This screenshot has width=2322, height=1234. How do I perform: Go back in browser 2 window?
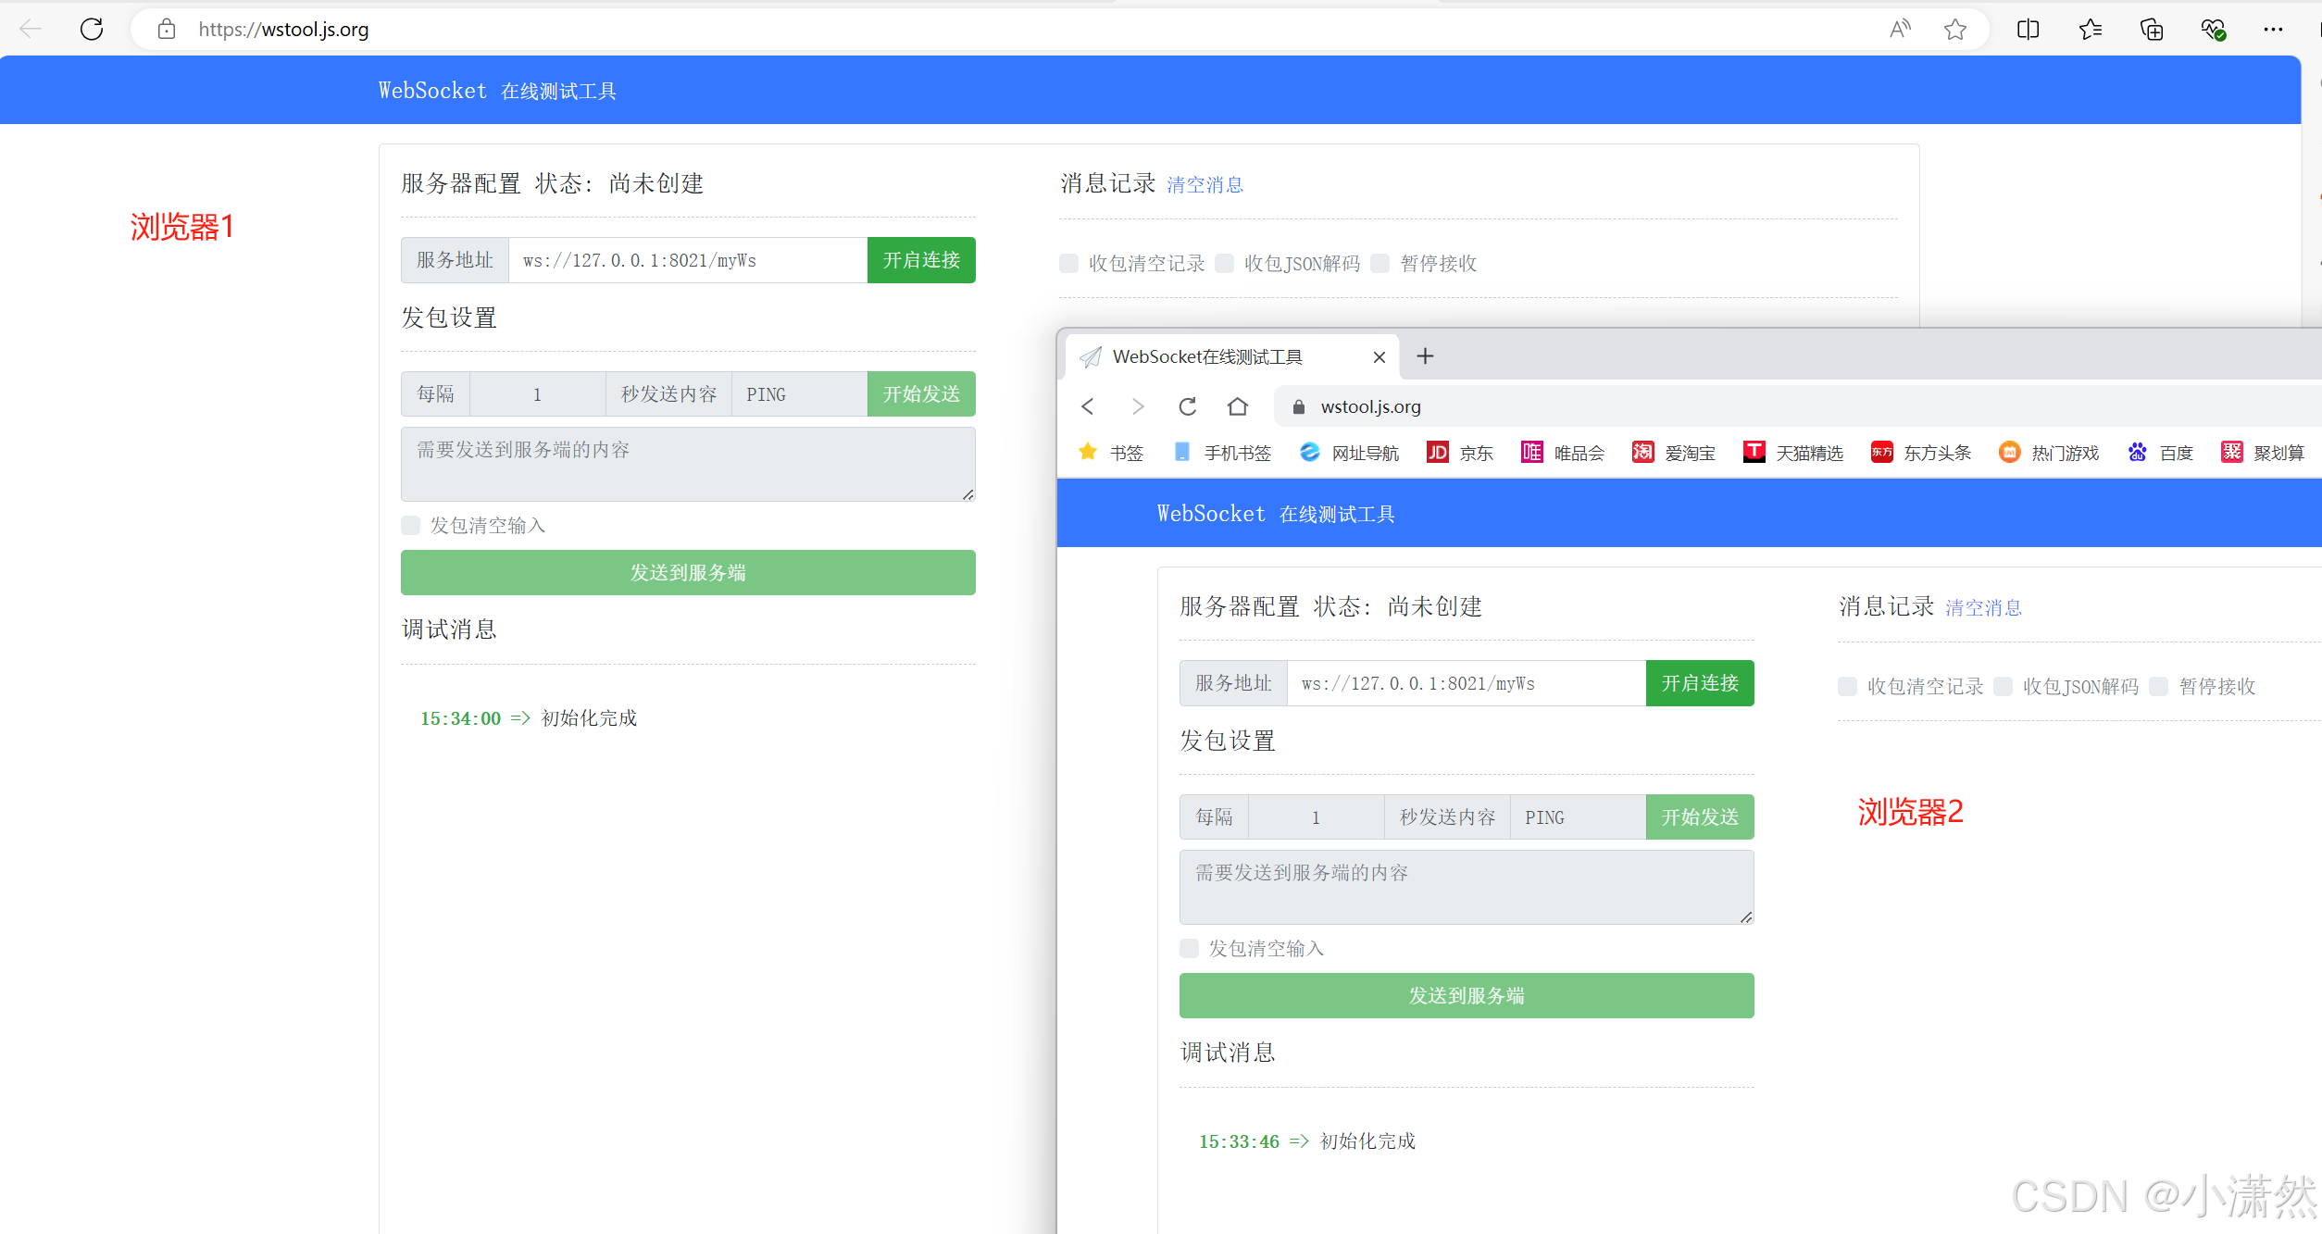tap(1088, 406)
